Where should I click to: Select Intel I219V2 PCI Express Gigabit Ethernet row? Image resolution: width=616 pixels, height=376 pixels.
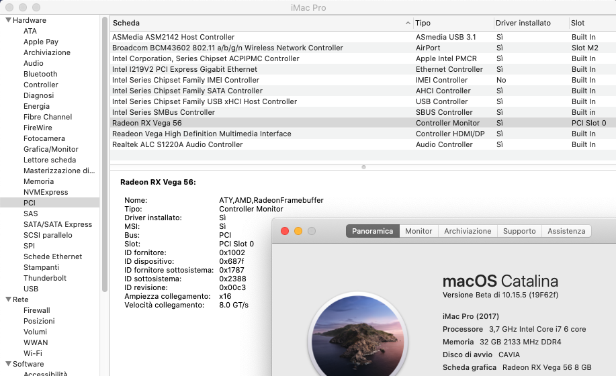pyautogui.click(x=363, y=69)
